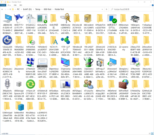Expand the chevron after 000-Test breadcrumb
This screenshot has height=135, width=154.
pyautogui.click(x=53, y=9)
